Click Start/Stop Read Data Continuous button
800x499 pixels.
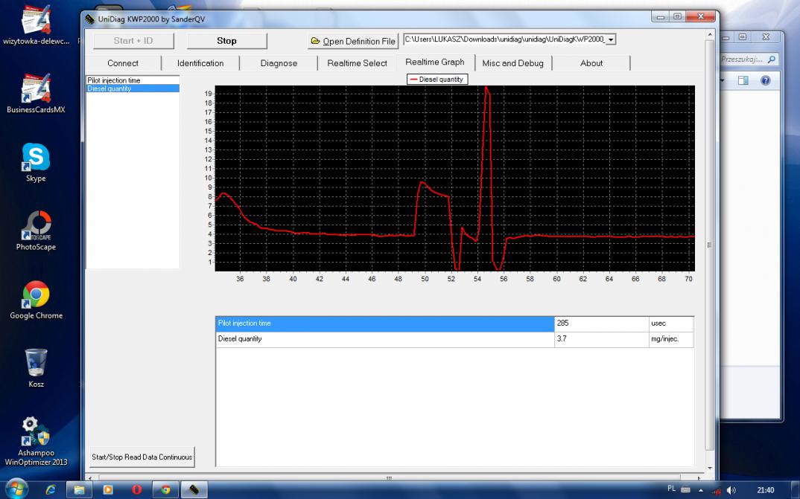coord(142,457)
